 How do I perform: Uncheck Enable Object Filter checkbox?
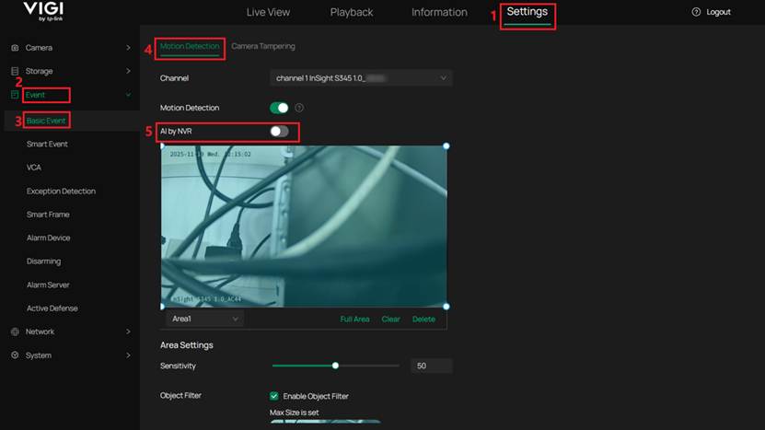tap(274, 396)
